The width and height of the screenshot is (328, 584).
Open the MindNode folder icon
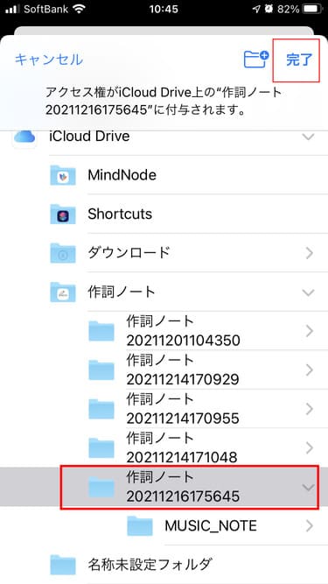[63, 175]
